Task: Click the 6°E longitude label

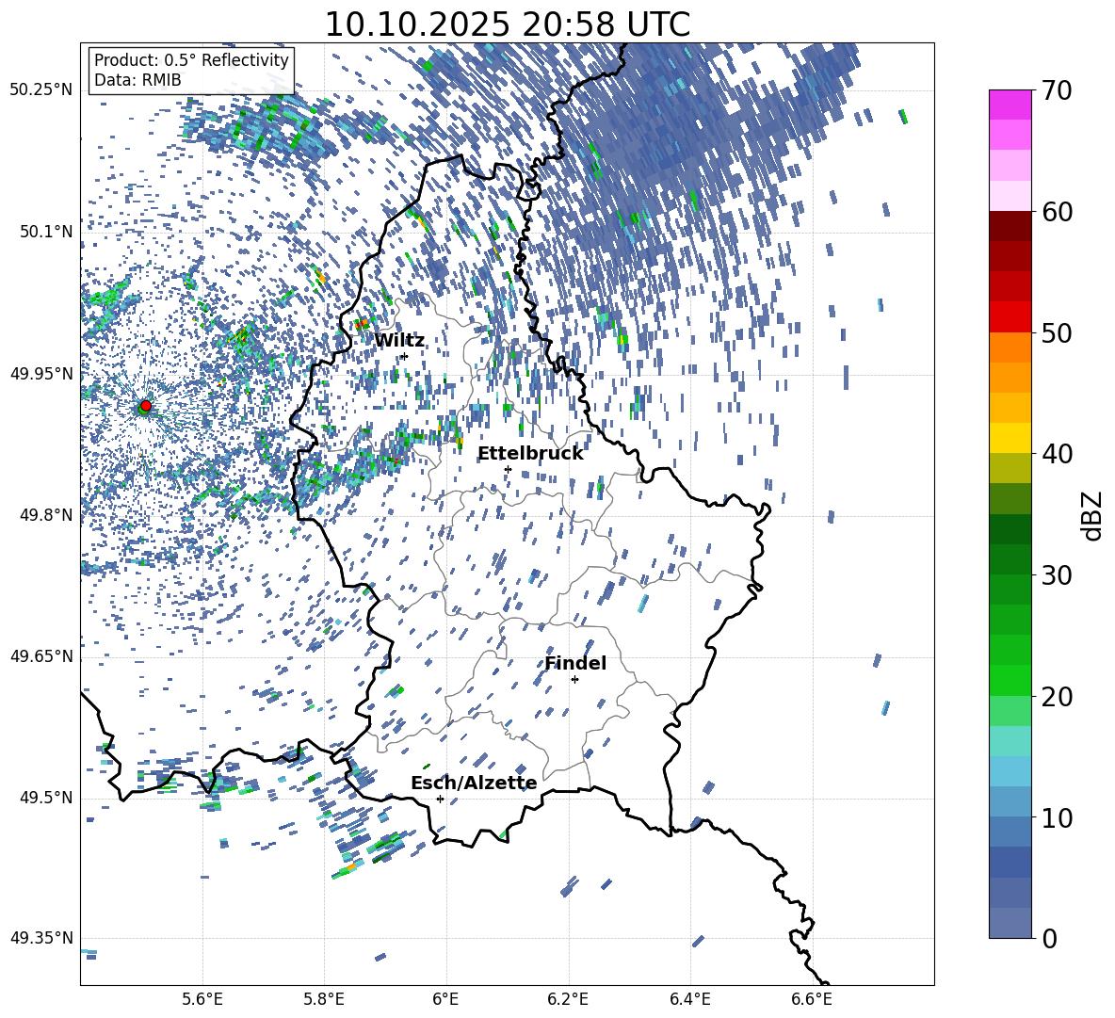Action: point(445,999)
